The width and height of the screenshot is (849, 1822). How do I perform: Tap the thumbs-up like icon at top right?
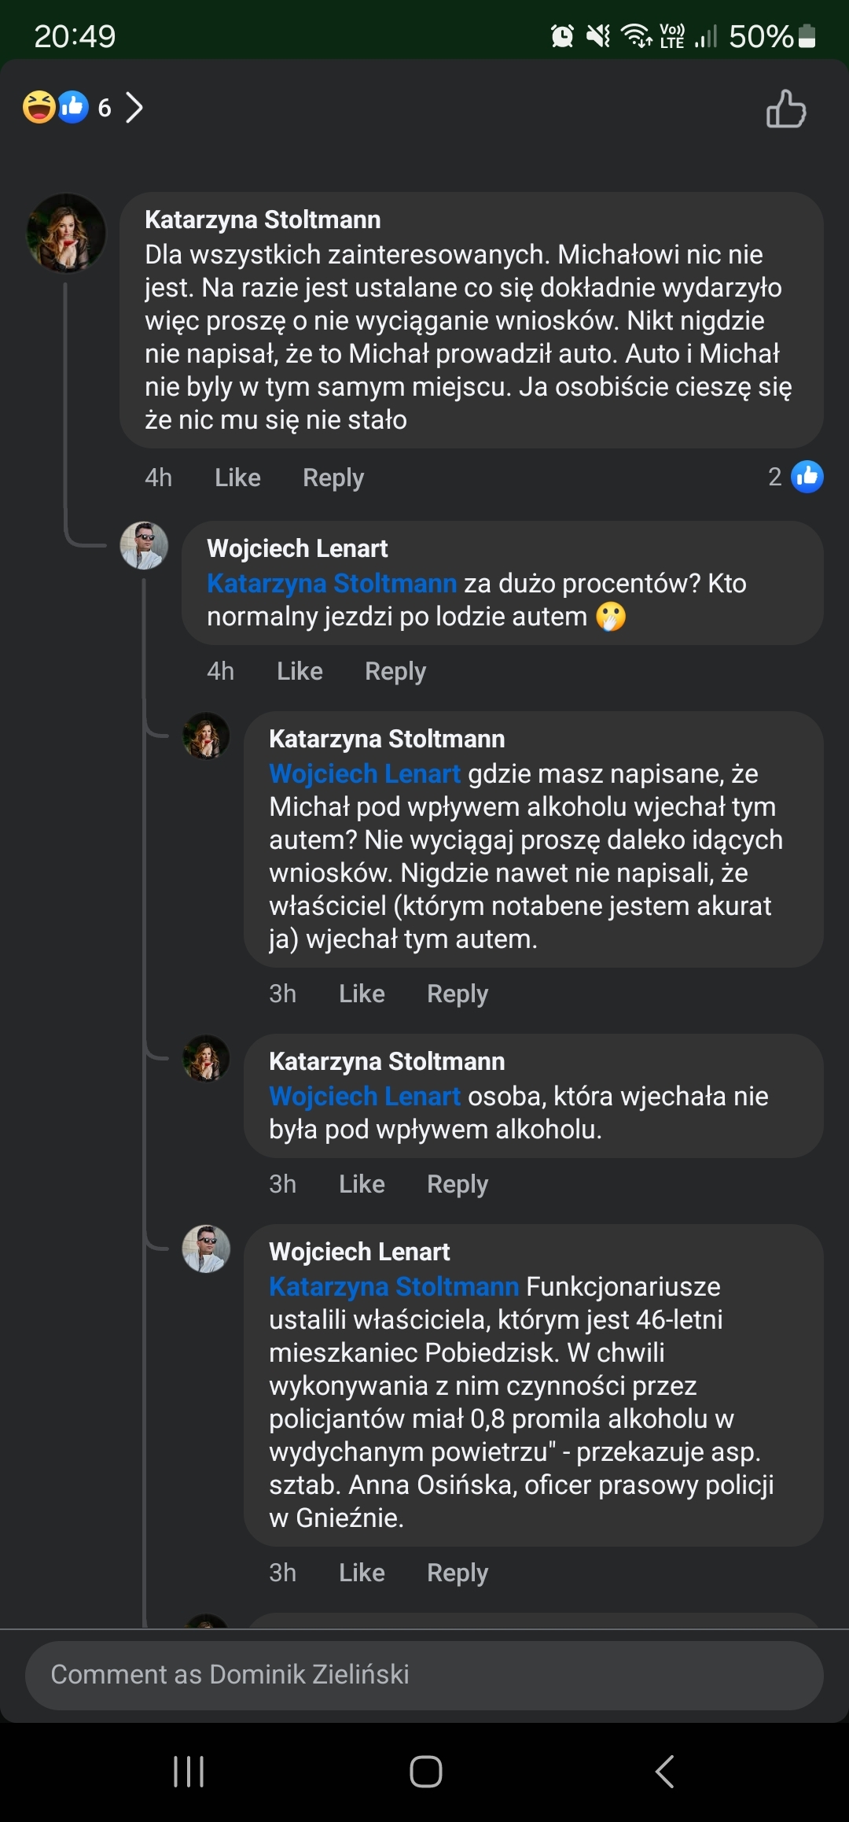coord(786,109)
